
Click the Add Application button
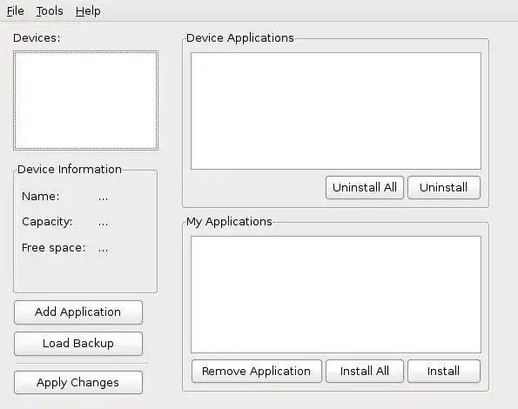[78, 312]
